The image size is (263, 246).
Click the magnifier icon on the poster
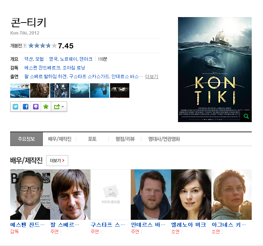pos(246,116)
